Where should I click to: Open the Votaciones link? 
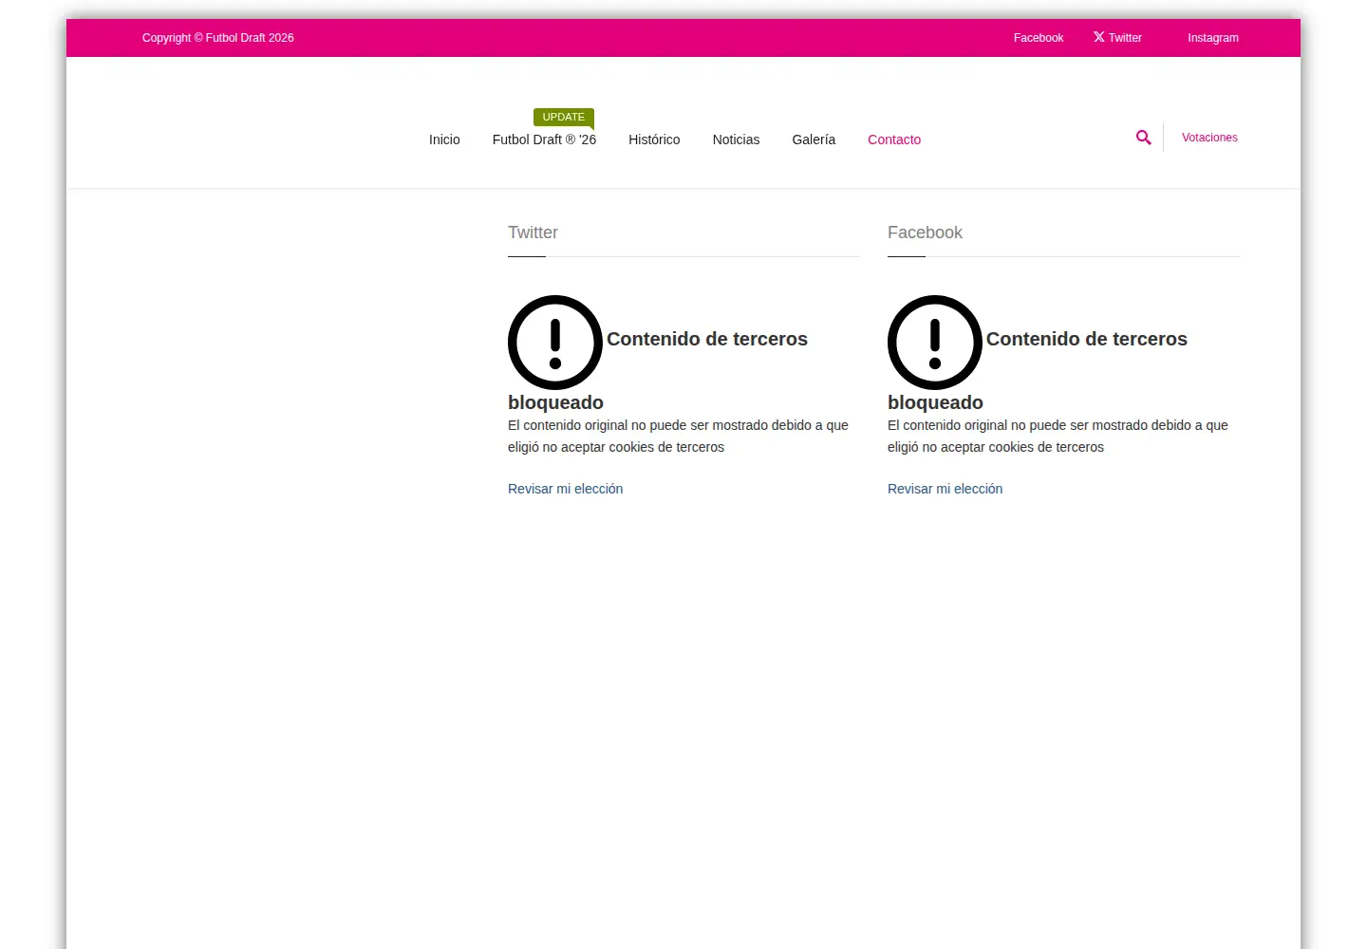(1209, 138)
